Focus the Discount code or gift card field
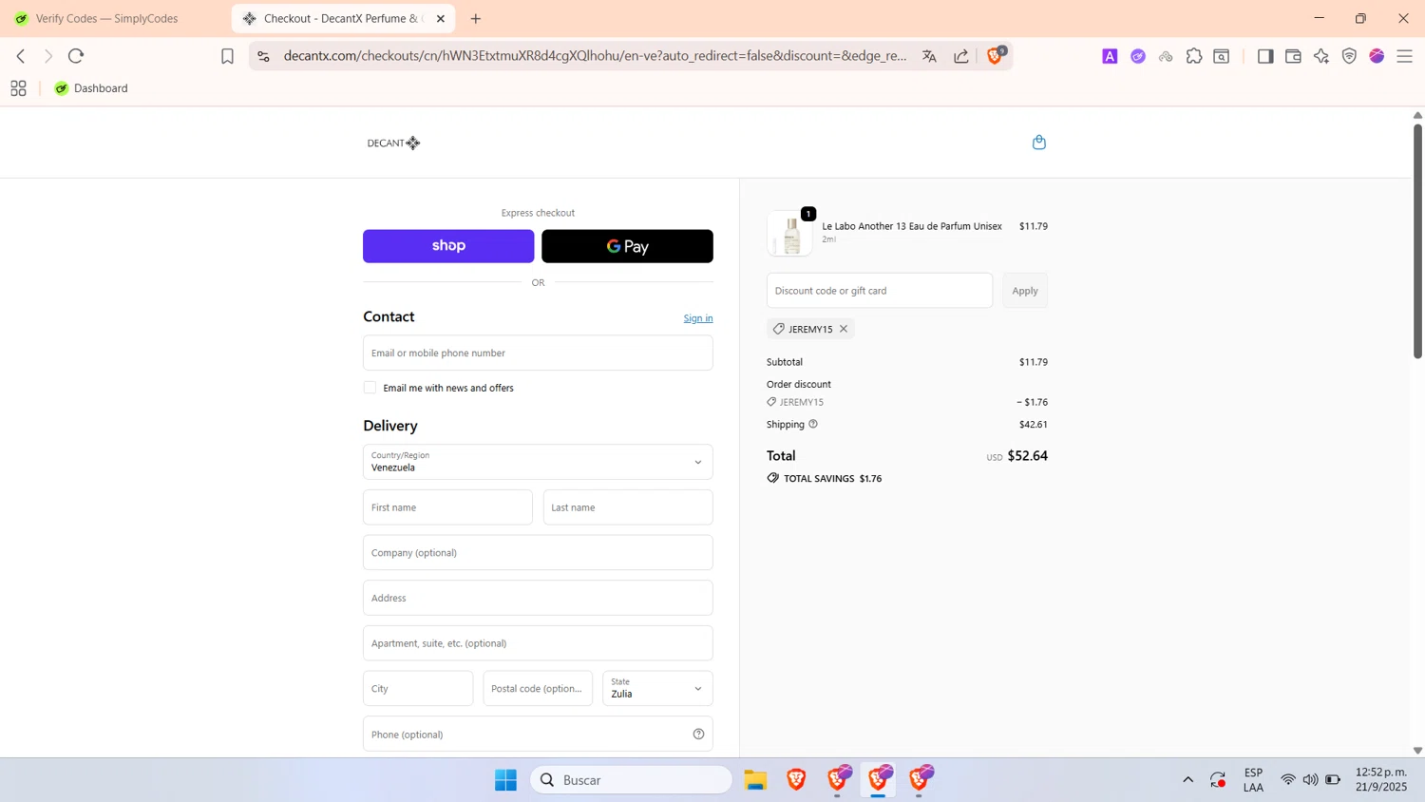 click(880, 291)
